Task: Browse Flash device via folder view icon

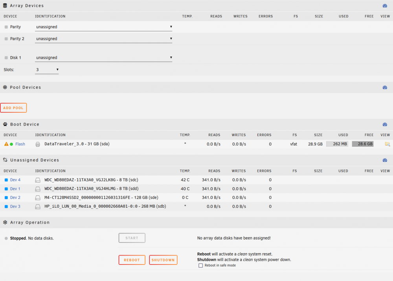Action: (387, 144)
